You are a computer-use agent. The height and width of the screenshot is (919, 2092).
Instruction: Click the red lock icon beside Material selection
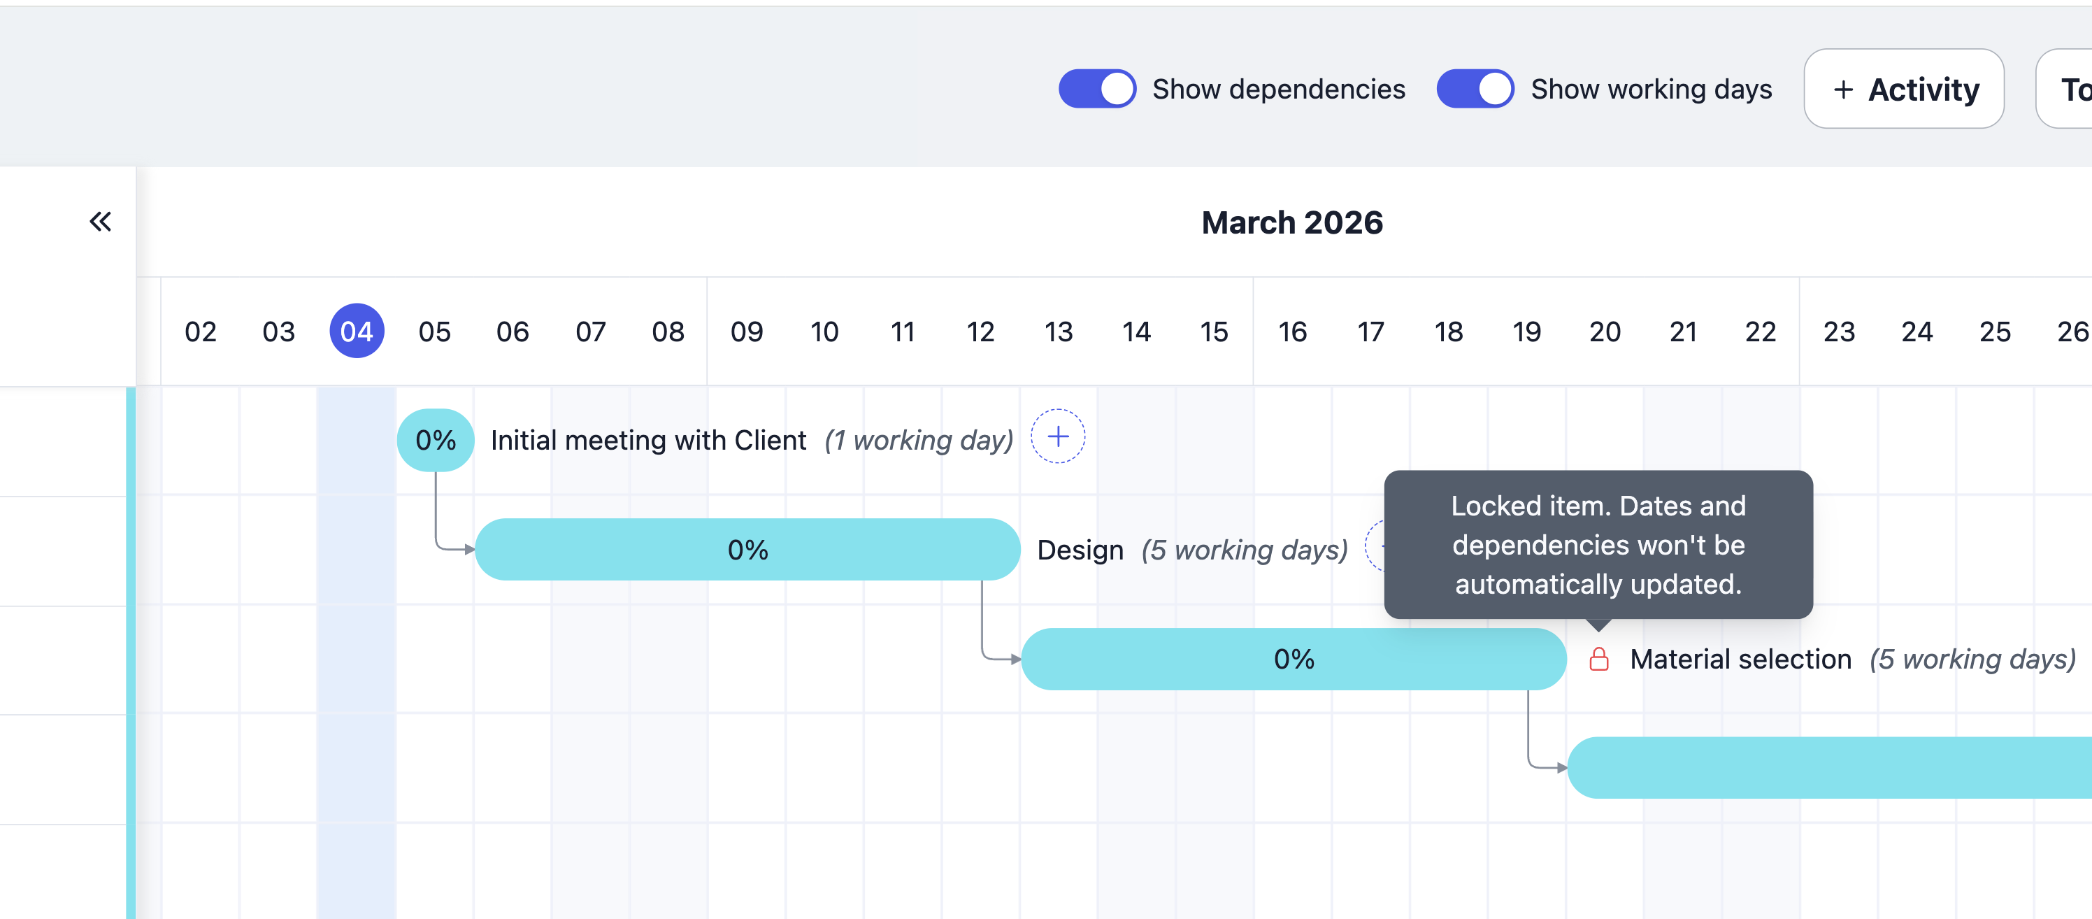click(x=1598, y=659)
